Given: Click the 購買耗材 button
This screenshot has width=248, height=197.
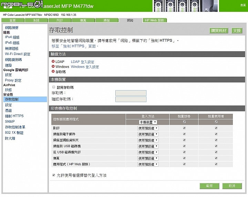Looking at the screenshot, I should tap(219, 31).
